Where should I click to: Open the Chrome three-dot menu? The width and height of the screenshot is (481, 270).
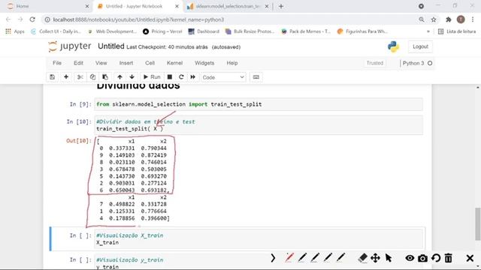tap(473, 19)
